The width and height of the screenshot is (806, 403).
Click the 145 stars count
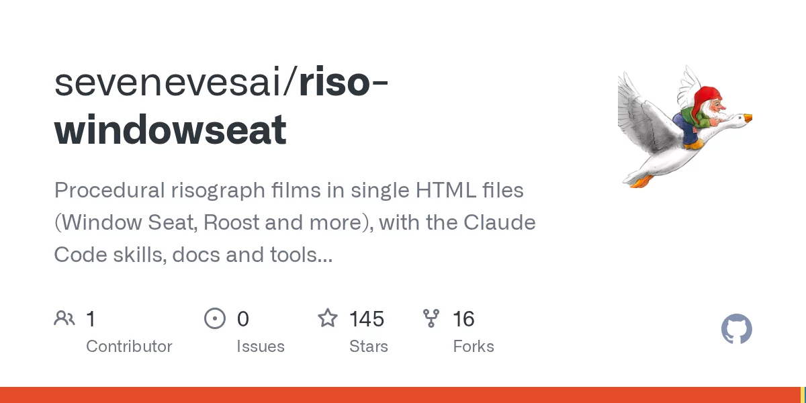pos(367,319)
